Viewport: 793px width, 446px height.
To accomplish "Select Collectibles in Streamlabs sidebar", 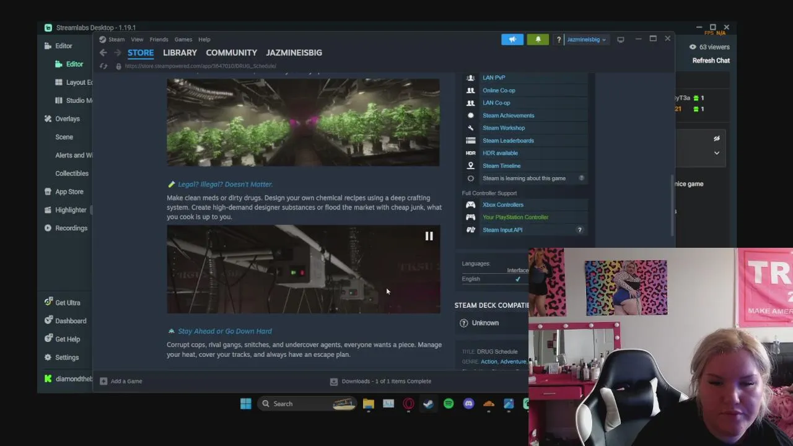I will (72, 173).
